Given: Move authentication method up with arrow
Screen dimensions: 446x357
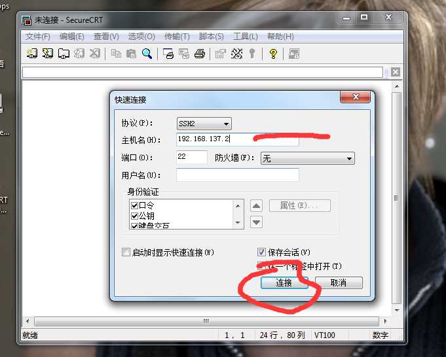Looking at the screenshot, I should pos(256,205).
